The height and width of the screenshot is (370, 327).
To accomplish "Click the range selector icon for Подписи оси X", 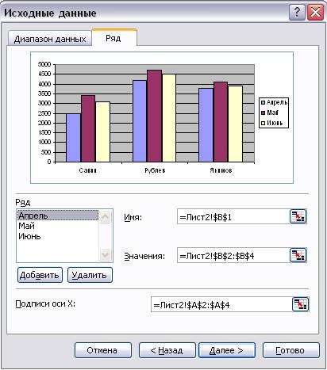I will [x=301, y=304].
